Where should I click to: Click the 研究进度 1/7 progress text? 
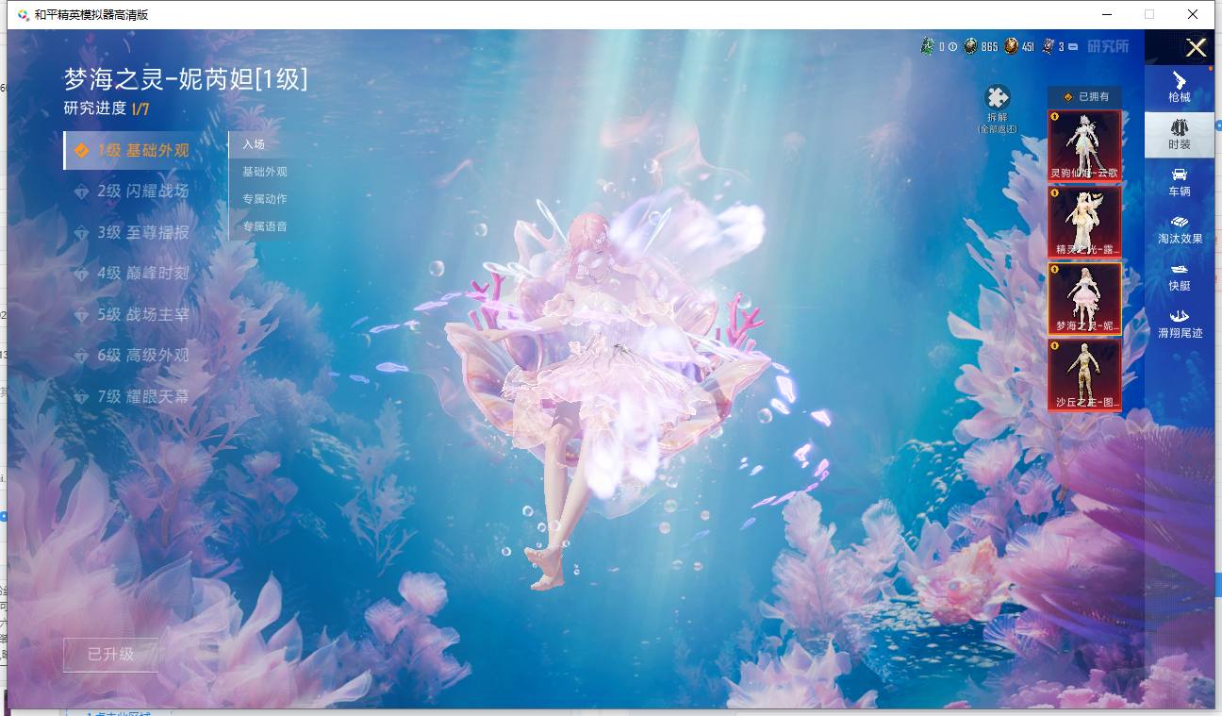107,108
